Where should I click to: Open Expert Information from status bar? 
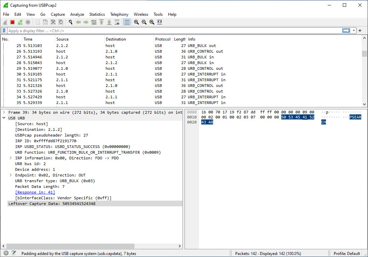(x=6, y=253)
